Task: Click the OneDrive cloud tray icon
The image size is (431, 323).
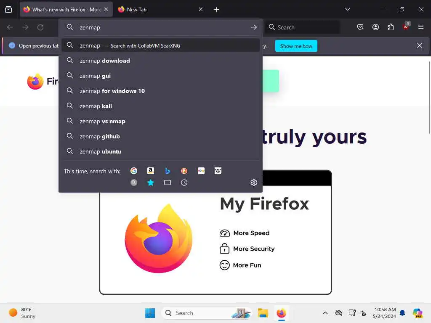Action: [339, 313]
